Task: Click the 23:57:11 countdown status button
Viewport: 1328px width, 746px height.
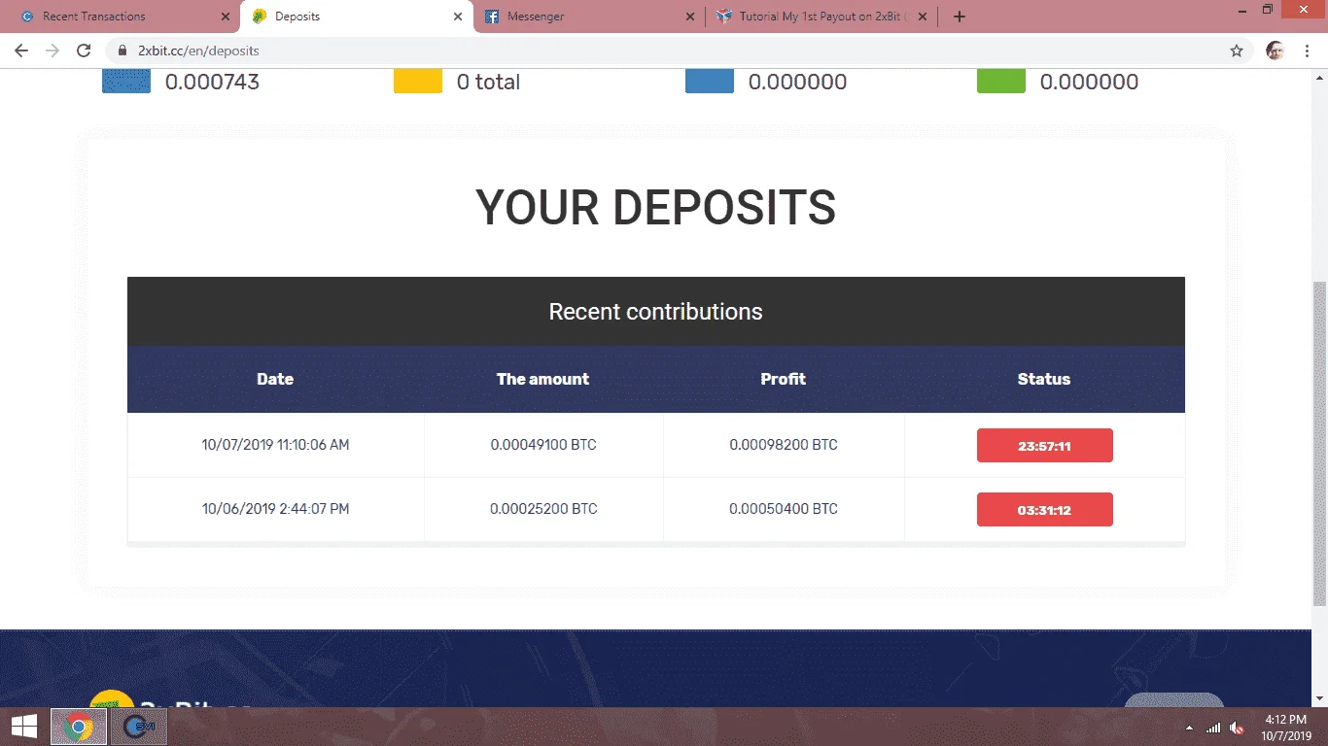Action: [x=1045, y=446]
